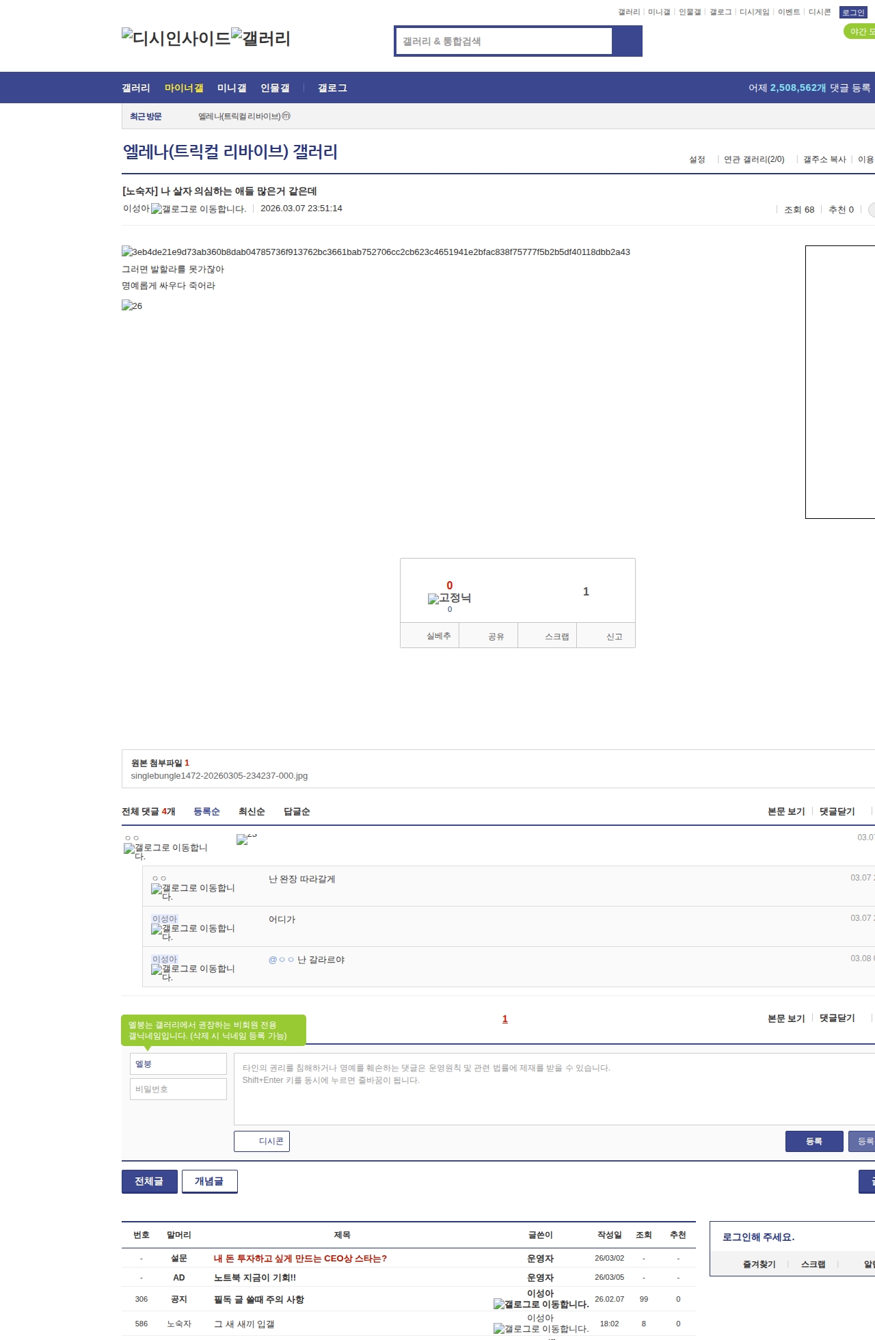Viewport: 875px width, 1340px height.
Task: Focus the 비밀번호 password field
Action: pyautogui.click(x=178, y=1089)
